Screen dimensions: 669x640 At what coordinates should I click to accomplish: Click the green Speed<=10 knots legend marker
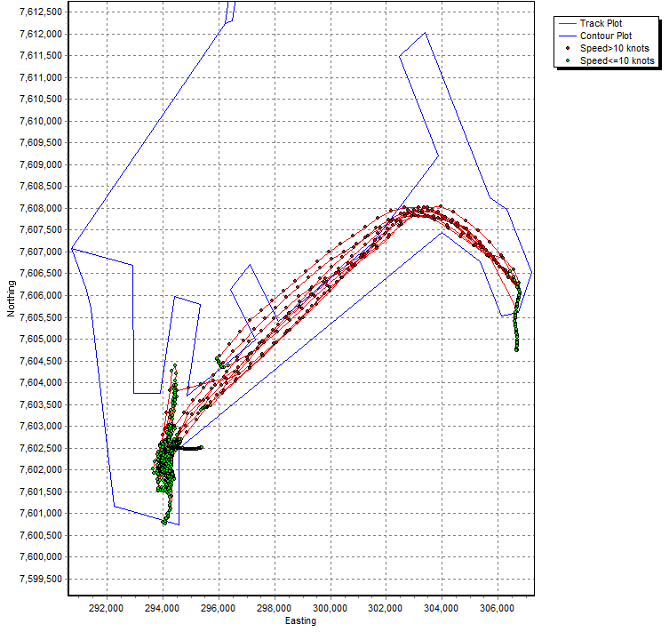click(567, 60)
